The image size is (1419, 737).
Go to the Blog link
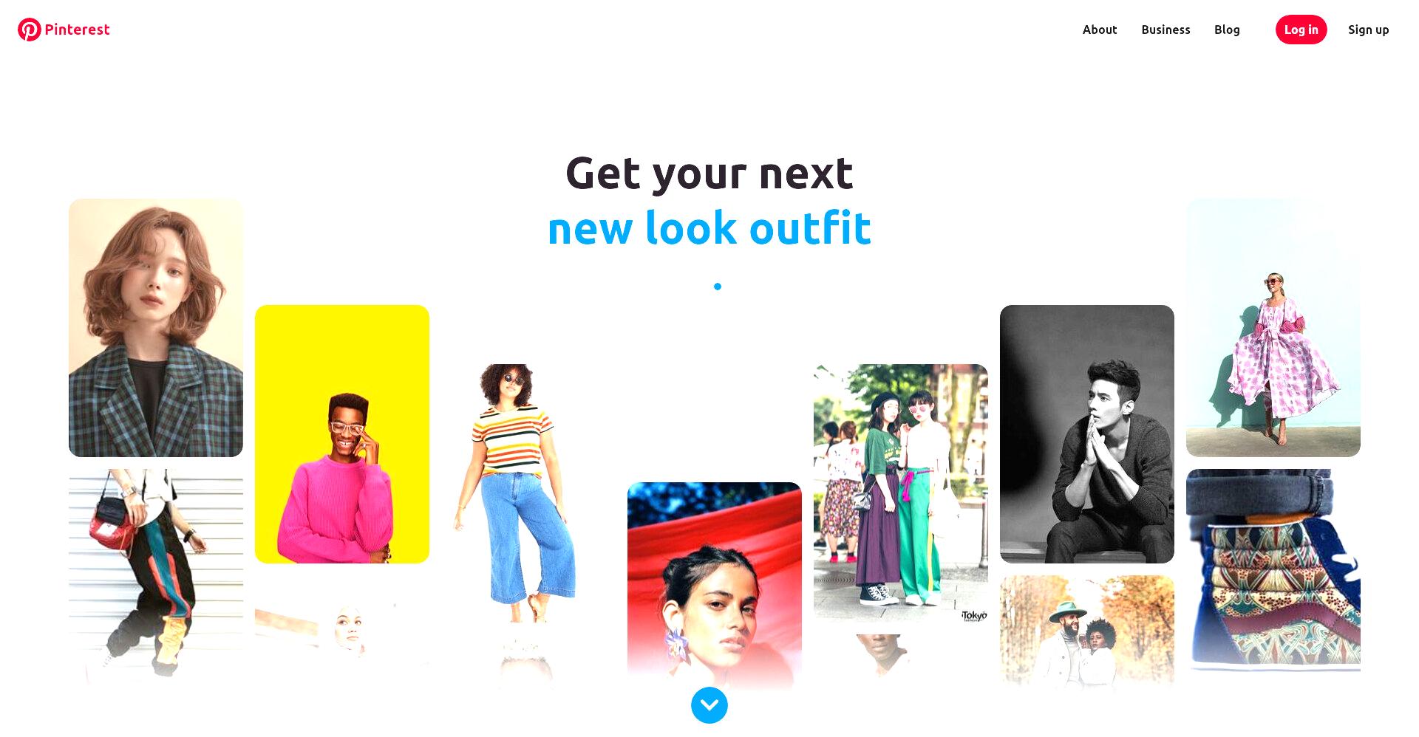click(x=1227, y=30)
